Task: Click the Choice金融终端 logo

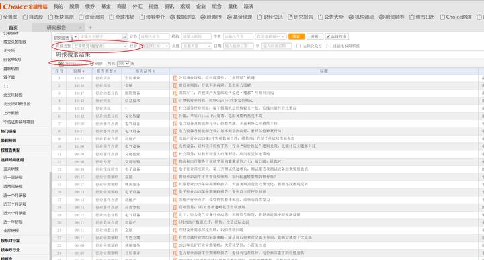Action: [x=24, y=6]
